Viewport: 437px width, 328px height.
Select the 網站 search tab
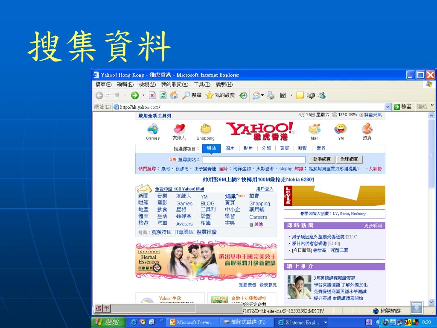(x=211, y=148)
